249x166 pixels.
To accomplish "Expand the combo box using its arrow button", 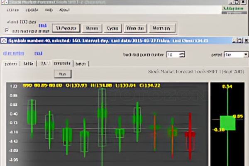I will coord(246,55).
